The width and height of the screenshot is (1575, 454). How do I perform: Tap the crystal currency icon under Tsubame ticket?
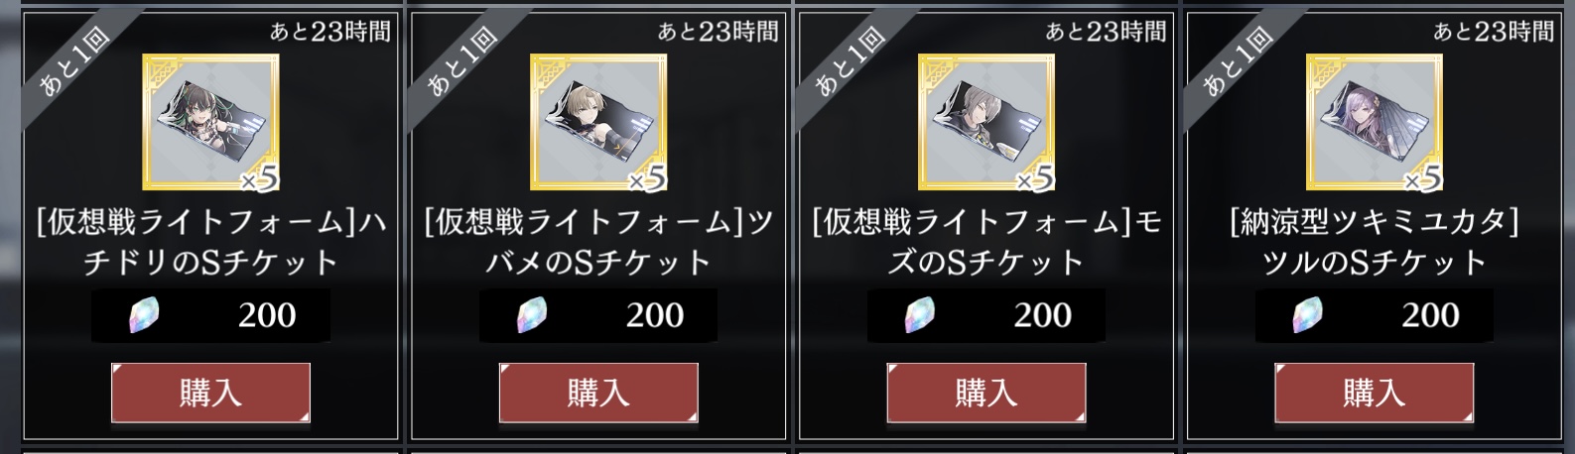(533, 315)
